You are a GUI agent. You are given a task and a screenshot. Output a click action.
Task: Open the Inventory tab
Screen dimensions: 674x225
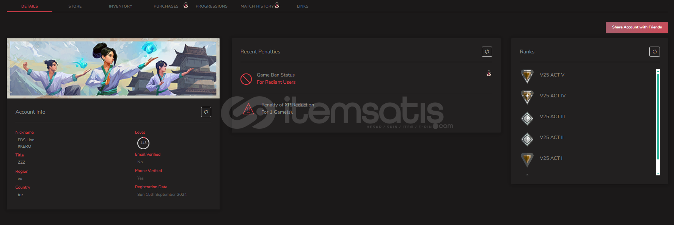(121, 6)
